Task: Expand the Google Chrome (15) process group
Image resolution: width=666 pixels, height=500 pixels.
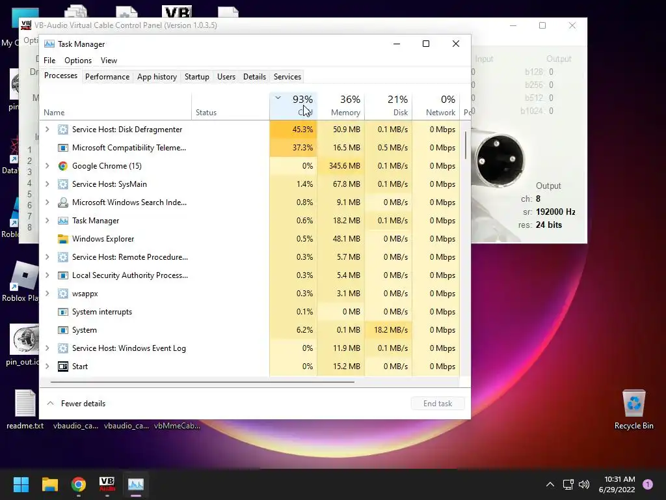Action: (47, 166)
